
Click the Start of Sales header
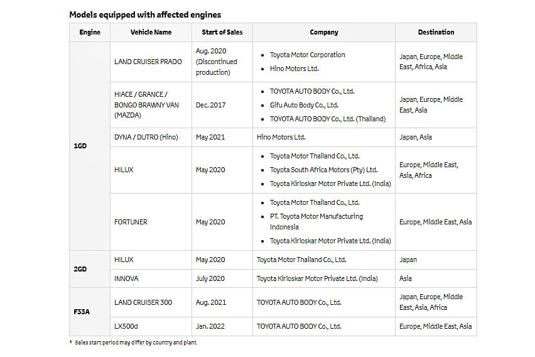point(222,32)
